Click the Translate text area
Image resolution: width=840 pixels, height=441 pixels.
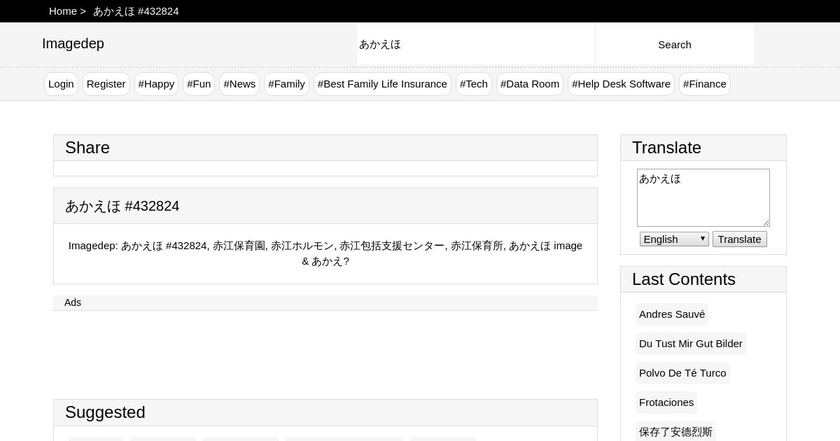(703, 197)
